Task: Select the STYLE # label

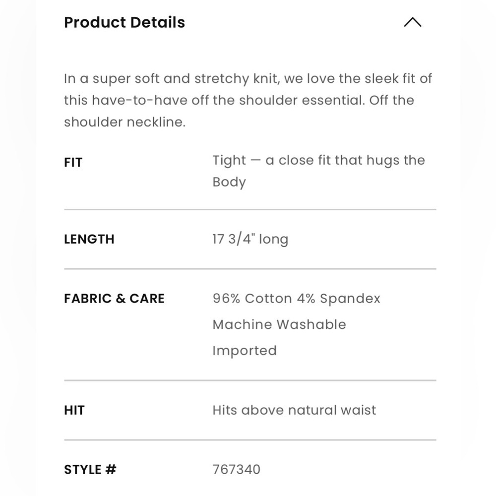Action: (90, 470)
